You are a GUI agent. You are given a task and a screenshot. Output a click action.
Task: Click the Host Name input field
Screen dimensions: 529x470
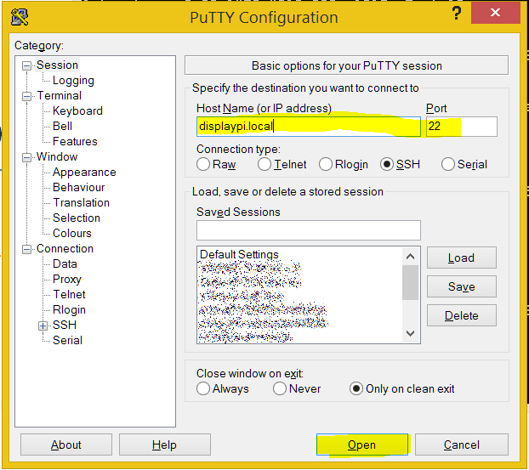tap(309, 127)
